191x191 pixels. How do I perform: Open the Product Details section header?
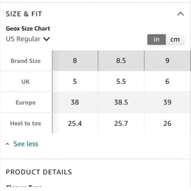(39, 172)
